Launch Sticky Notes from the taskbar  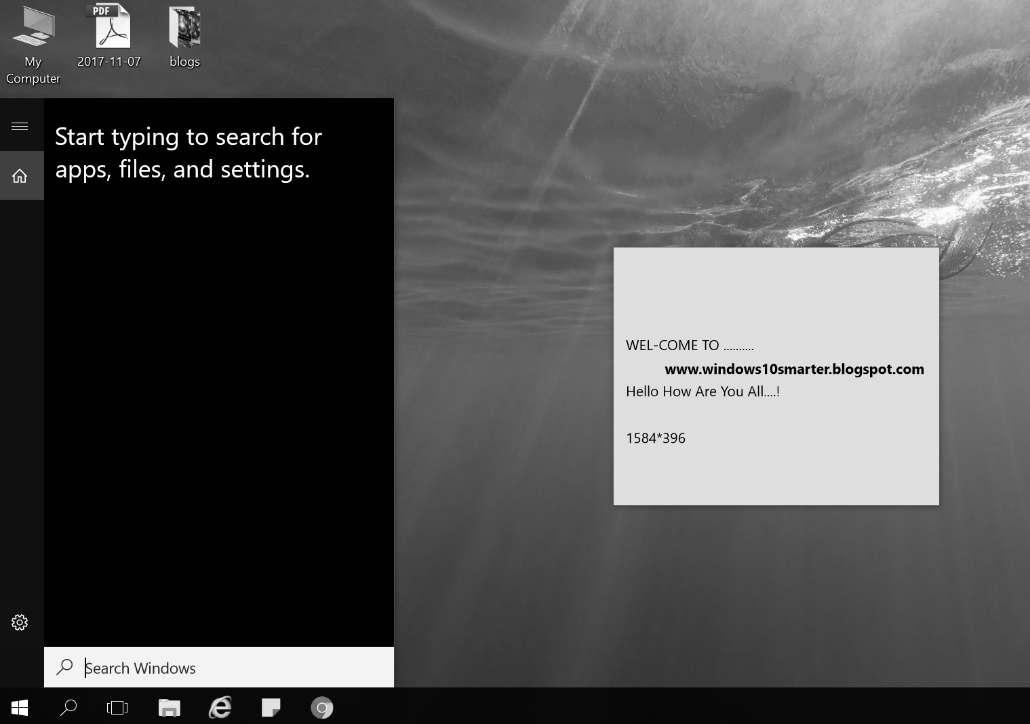click(x=271, y=707)
